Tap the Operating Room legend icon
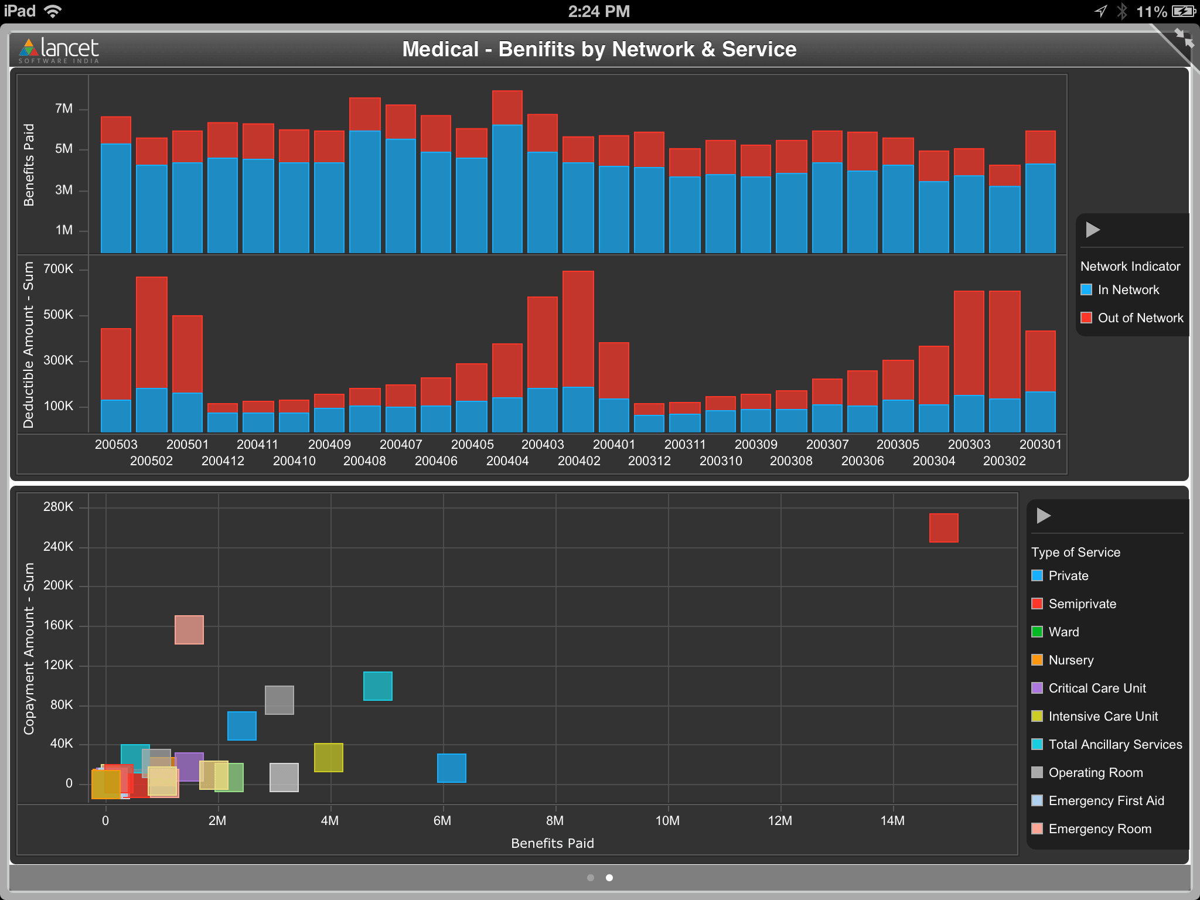This screenshot has width=1200, height=900. click(1037, 772)
